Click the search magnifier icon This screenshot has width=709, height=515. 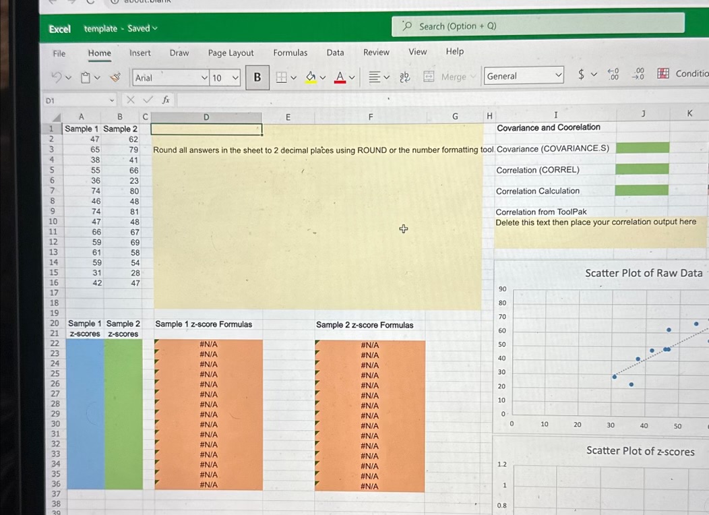407,26
